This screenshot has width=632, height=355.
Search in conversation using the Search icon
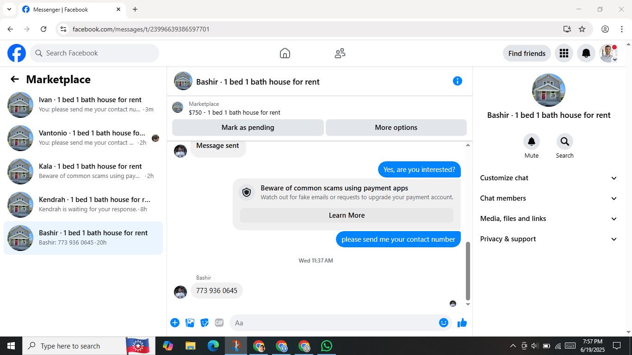[x=565, y=141]
